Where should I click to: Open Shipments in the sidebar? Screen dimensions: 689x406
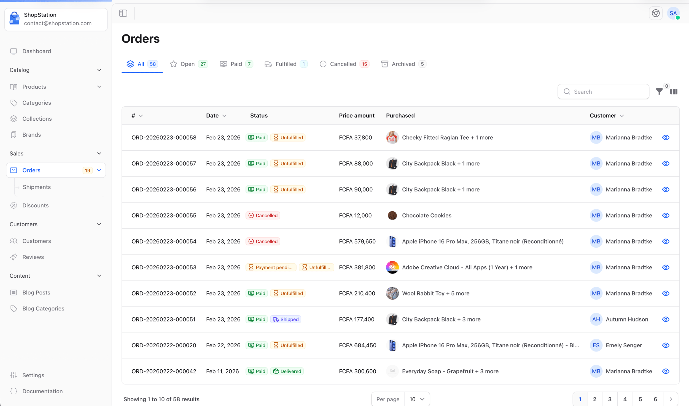click(37, 187)
